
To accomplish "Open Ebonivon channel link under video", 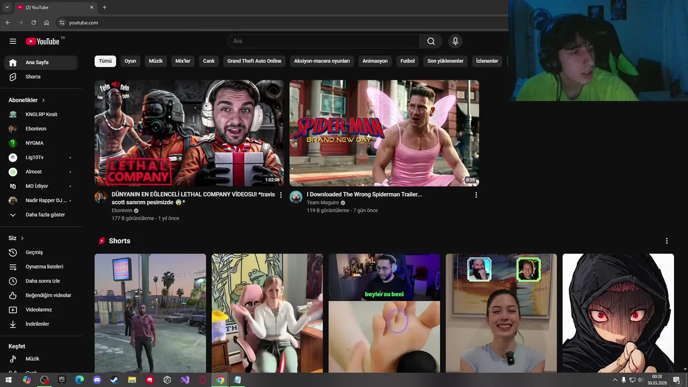I will click(122, 211).
